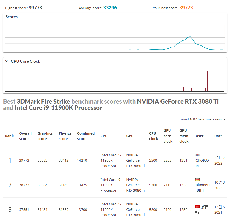Screen dimensions: 230x220
Task: Click graphics score 51431
Action: 42,210
